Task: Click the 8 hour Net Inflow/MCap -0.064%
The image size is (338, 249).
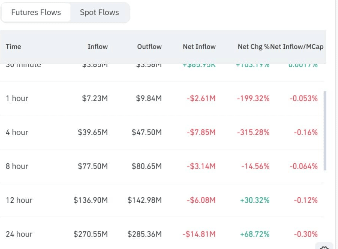Action: tap(303, 166)
